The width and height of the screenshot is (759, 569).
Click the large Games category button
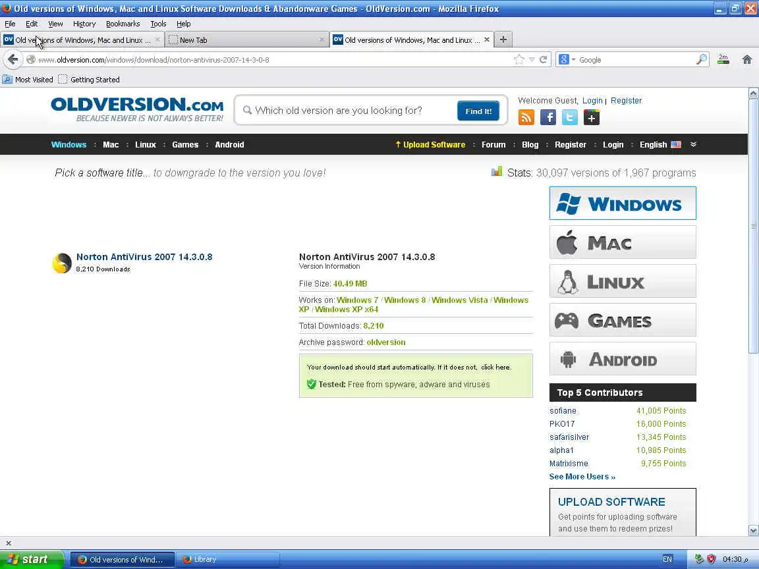coord(623,320)
